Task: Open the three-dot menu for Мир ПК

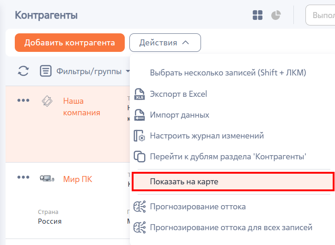Action: (x=23, y=177)
